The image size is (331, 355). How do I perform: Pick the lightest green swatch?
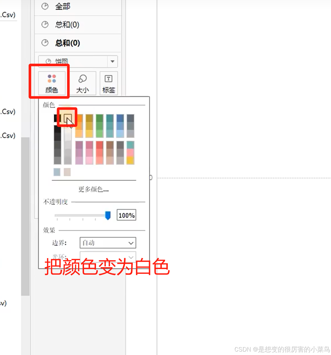(x=100, y=134)
